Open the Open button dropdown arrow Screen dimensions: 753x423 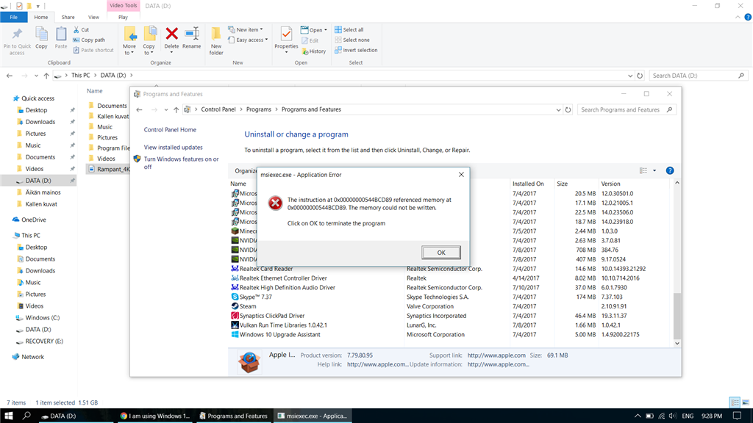point(326,29)
